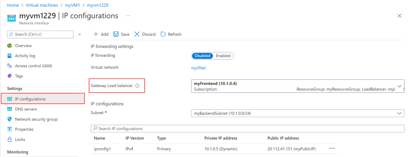Image resolution: width=409 pixels, height=157 pixels.
Task: Click the Search IP configurations field
Action: 247,129
